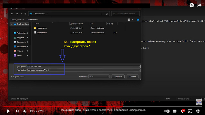The width and height of the screenshot is (205, 115).
Task: Open Упорядочить menu
Action: (x=18, y=20)
